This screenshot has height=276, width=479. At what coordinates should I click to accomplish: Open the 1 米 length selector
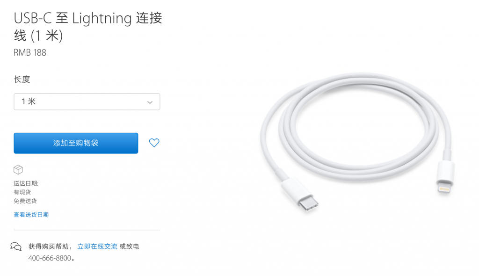click(87, 102)
